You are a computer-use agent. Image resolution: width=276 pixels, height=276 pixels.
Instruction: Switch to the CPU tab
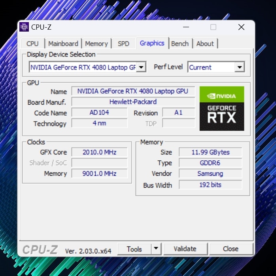coord(32,43)
